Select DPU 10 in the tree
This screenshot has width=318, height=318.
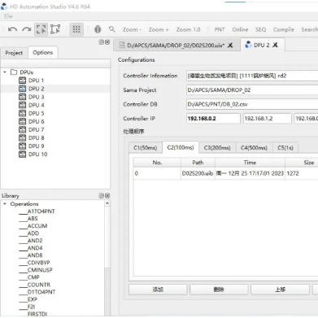(38, 155)
